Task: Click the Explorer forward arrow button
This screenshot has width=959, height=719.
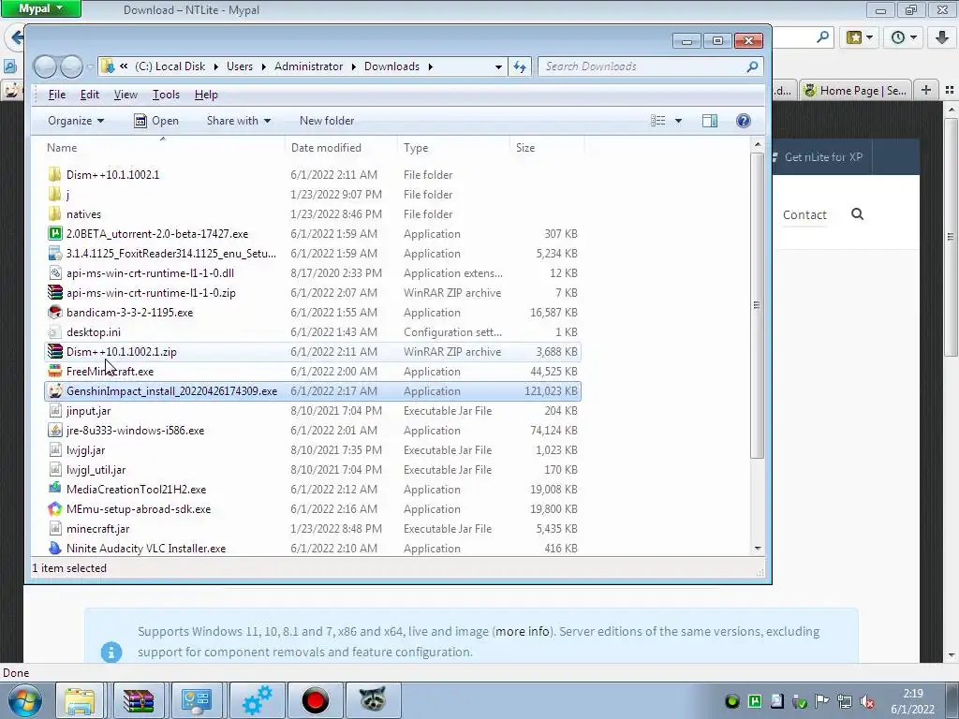Action: pyautogui.click(x=71, y=66)
